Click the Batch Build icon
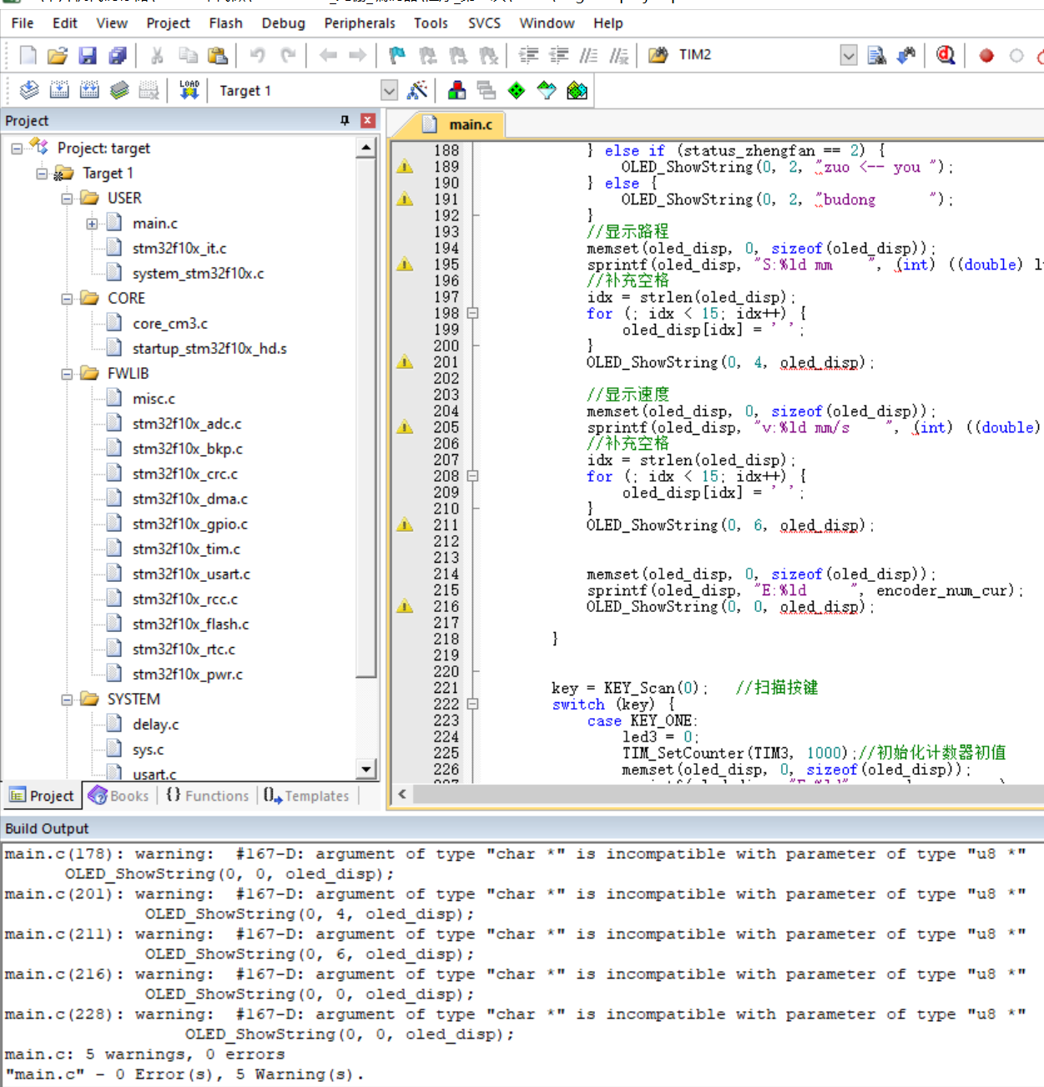This screenshot has width=1044, height=1087. [x=119, y=90]
